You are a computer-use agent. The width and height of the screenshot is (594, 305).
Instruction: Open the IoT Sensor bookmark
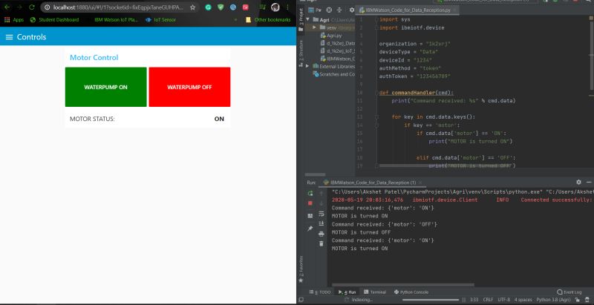(x=160, y=20)
